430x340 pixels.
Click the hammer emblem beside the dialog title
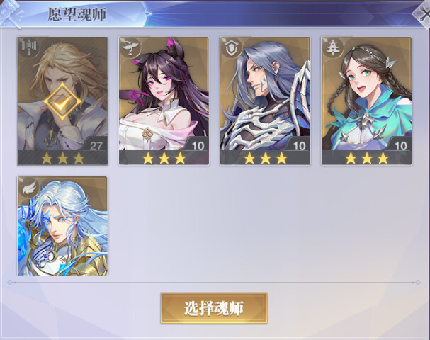click(x=12, y=13)
